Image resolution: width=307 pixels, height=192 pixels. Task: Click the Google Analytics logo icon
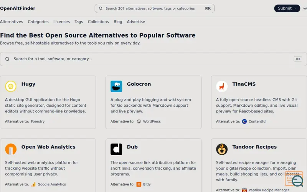(33, 184)
